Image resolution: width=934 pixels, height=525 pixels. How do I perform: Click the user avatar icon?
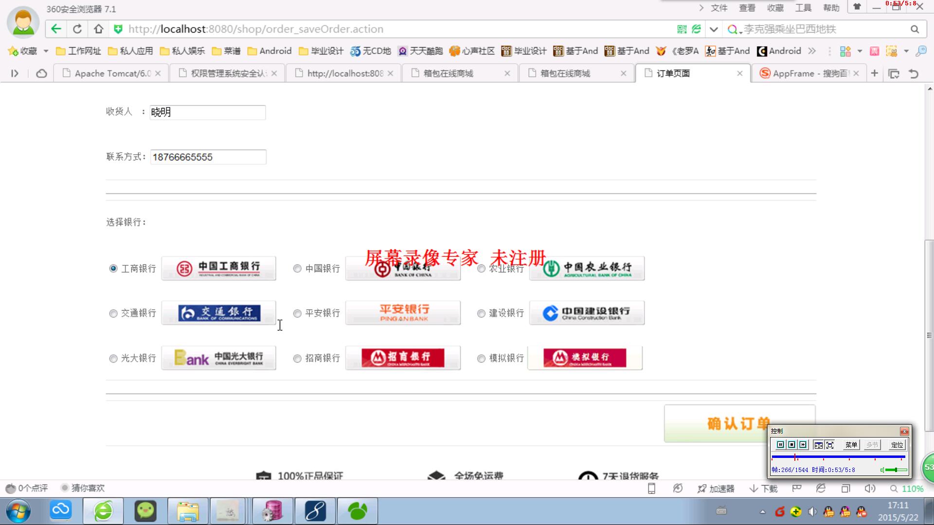click(x=23, y=22)
